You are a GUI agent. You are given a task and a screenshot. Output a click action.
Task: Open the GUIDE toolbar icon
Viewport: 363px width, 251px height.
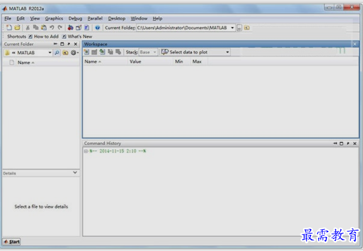(x=79, y=28)
